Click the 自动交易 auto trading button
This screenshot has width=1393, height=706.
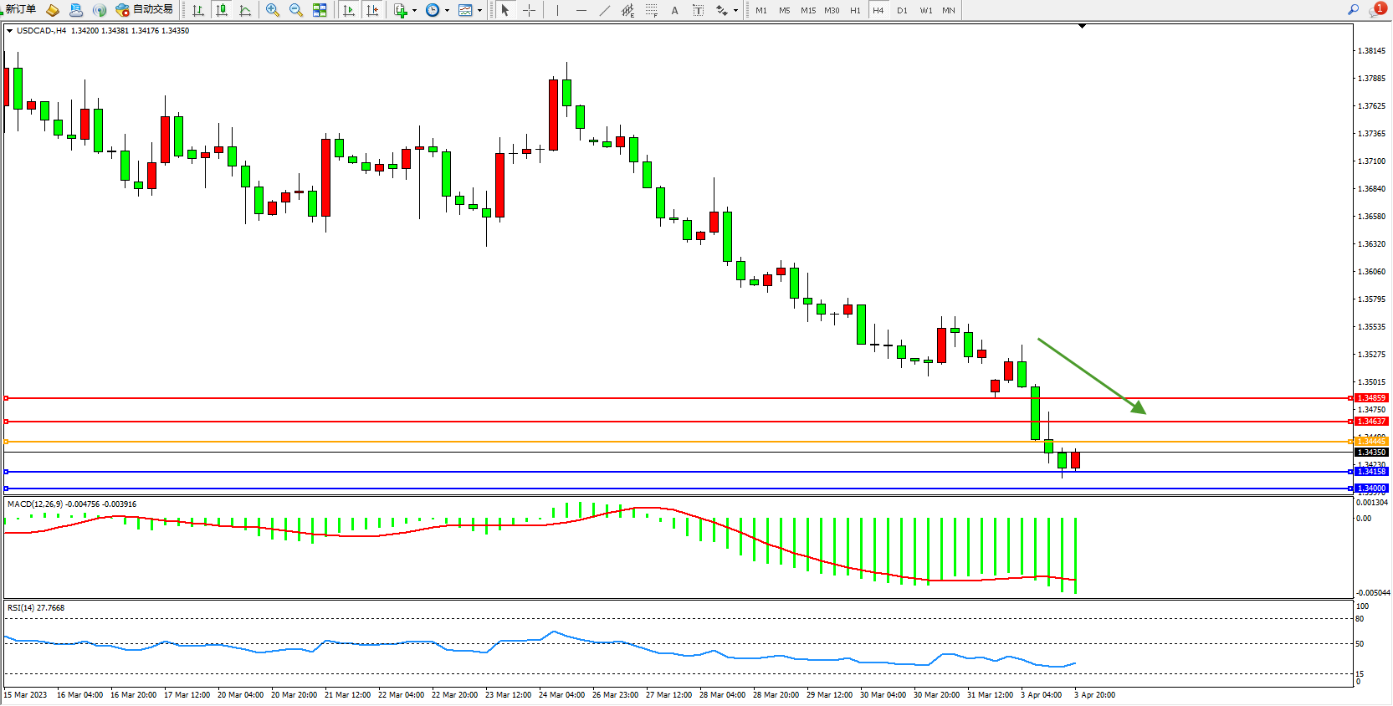[145, 9]
